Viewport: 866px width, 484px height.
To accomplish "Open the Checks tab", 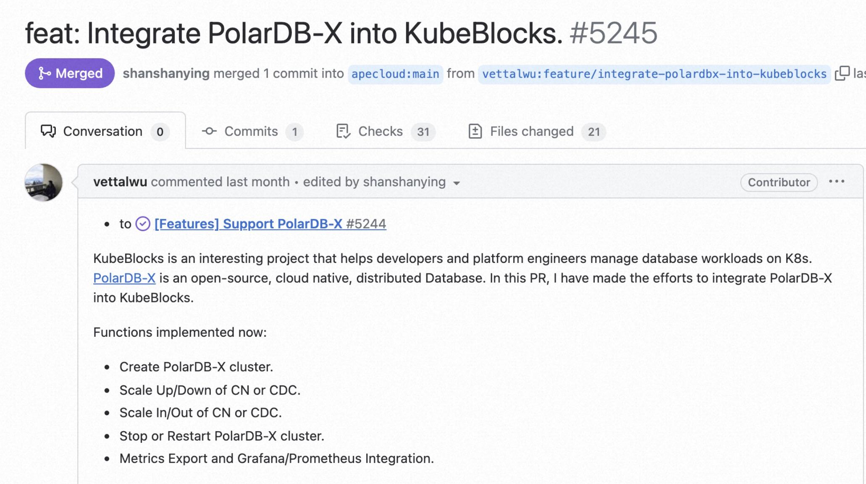I will (x=380, y=131).
